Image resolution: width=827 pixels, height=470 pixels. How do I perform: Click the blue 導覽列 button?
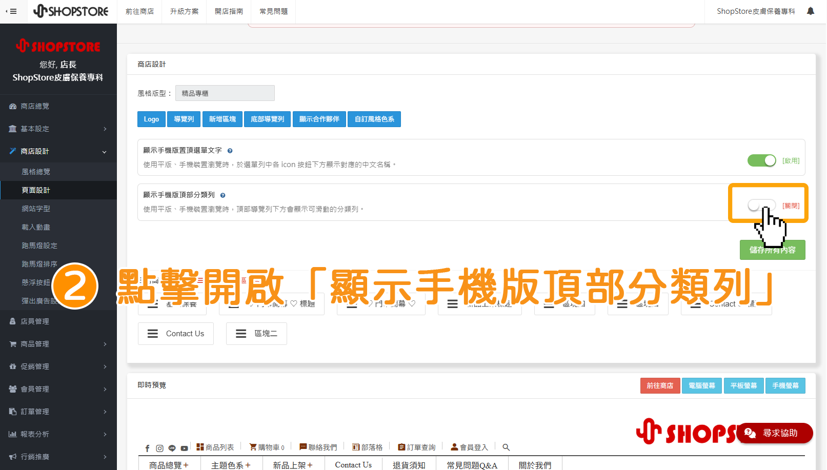[184, 119]
